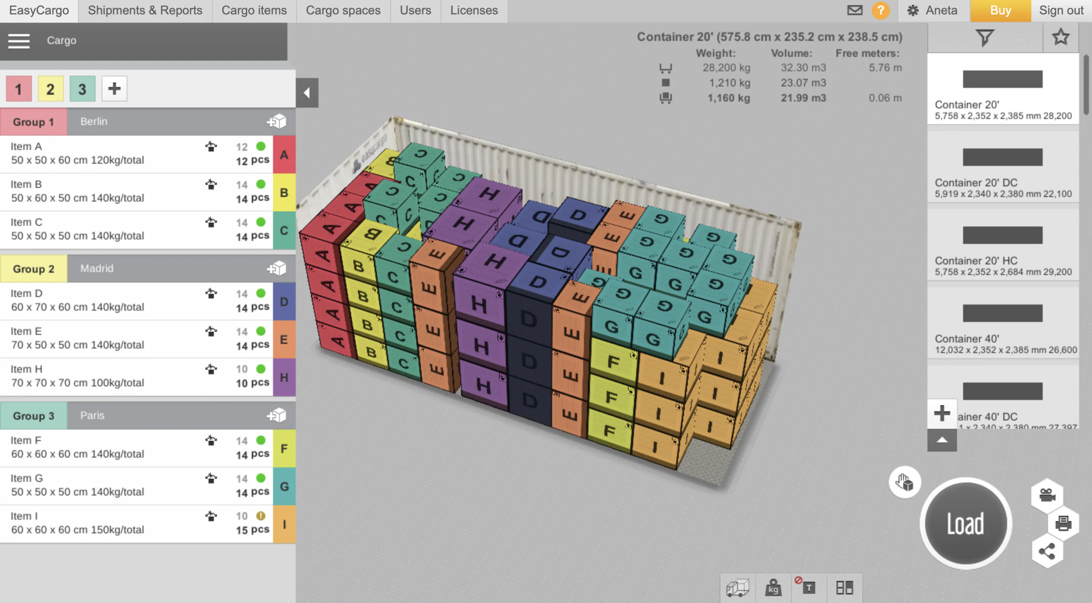This screenshot has width=1092, height=603.
Task: Click the print icon in the hexagon cluster
Action: 1064,524
